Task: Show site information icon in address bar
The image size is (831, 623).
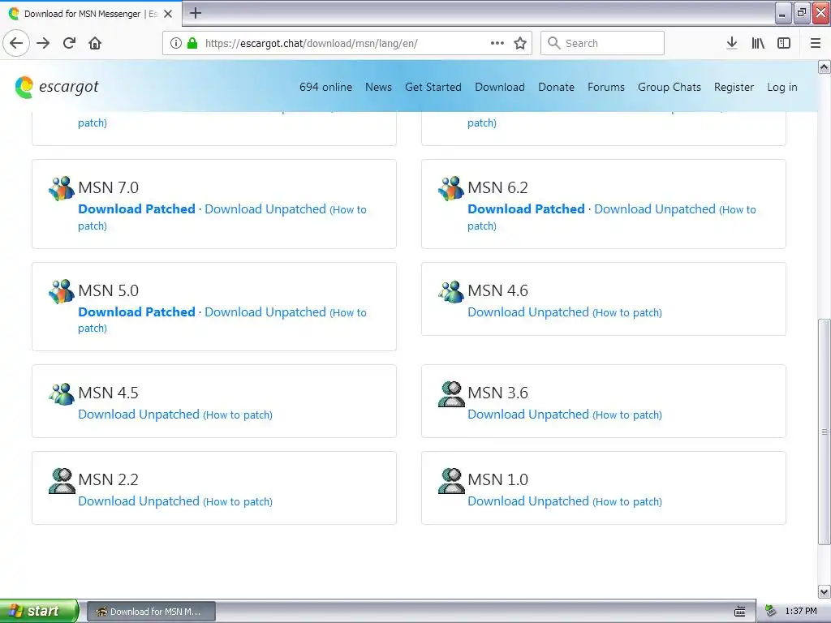Action: click(176, 43)
